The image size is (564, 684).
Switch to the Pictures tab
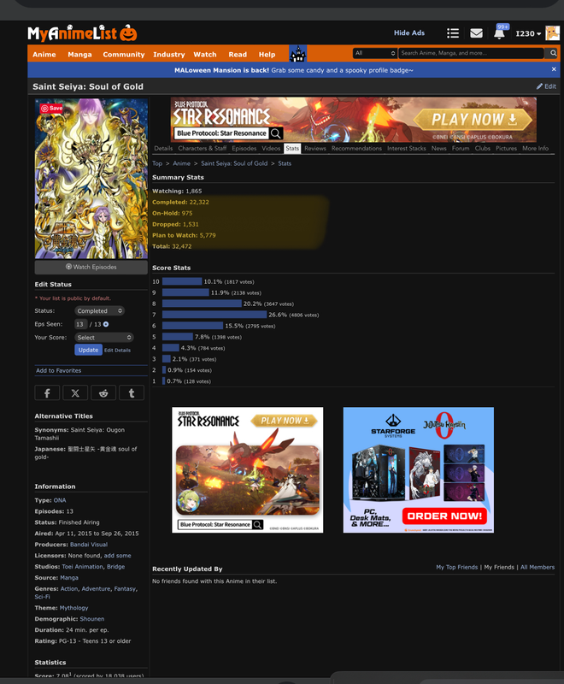pyautogui.click(x=506, y=148)
